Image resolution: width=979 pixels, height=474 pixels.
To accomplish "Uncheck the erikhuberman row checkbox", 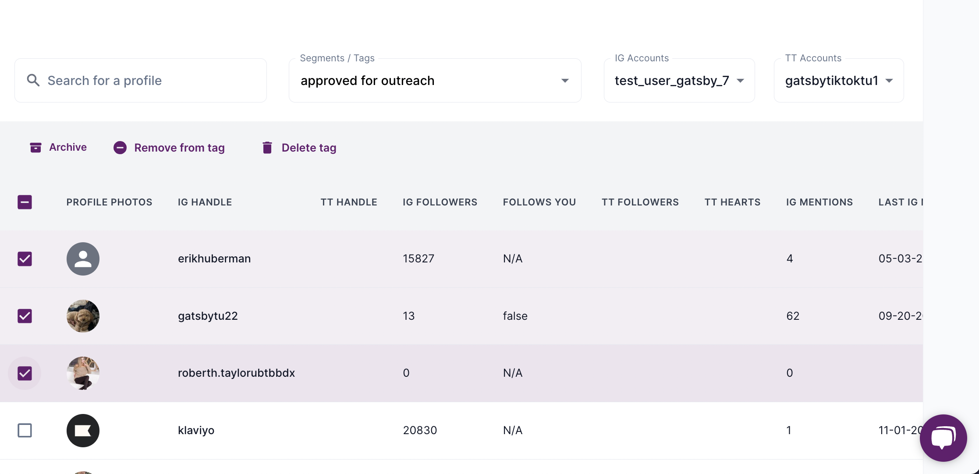I will pos(25,259).
